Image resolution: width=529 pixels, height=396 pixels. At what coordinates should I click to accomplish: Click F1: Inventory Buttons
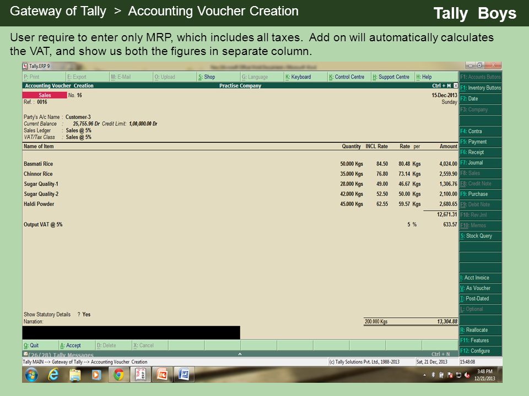(x=481, y=87)
